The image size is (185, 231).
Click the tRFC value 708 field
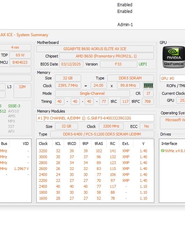pyautogui.click(x=148, y=101)
